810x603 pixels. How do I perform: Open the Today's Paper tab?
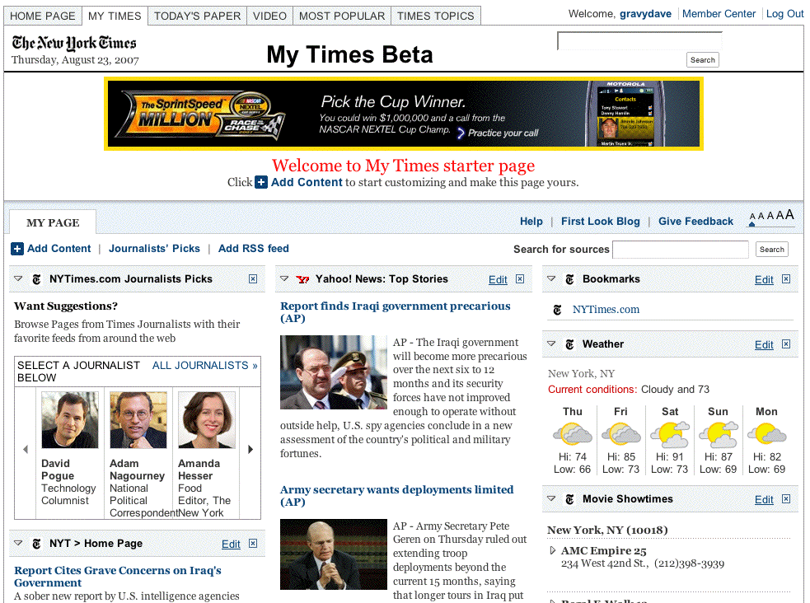click(x=197, y=16)
